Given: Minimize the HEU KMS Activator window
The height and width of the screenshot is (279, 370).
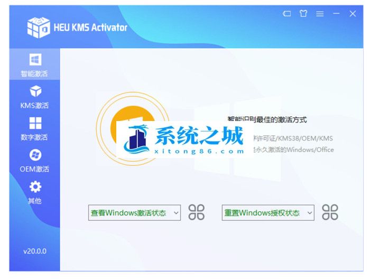Looking at the screenshot, I should coord(336,14).
